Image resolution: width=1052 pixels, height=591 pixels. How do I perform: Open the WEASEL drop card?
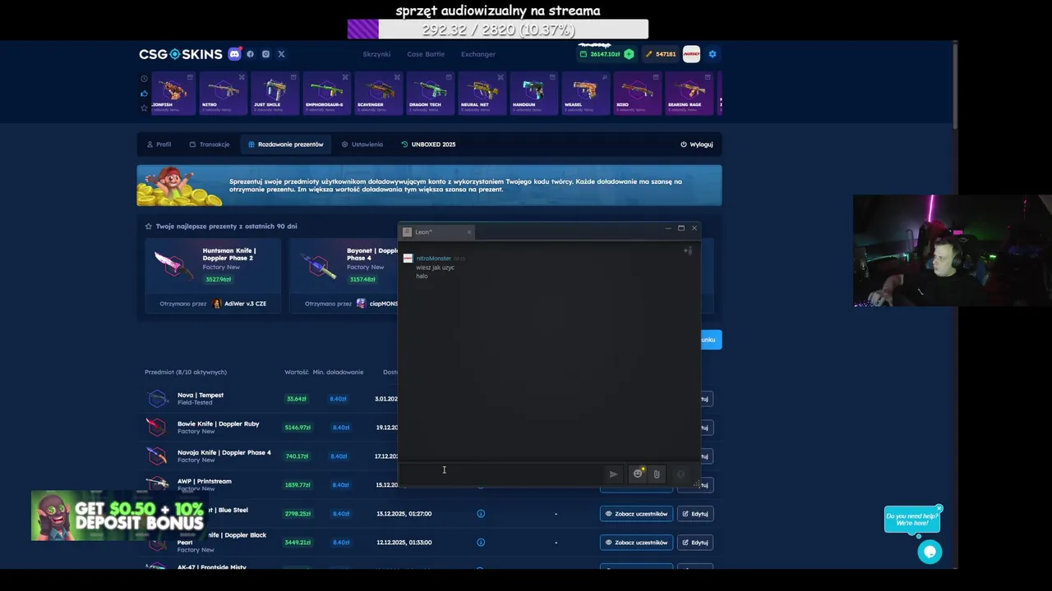click(x=584, y=94)
